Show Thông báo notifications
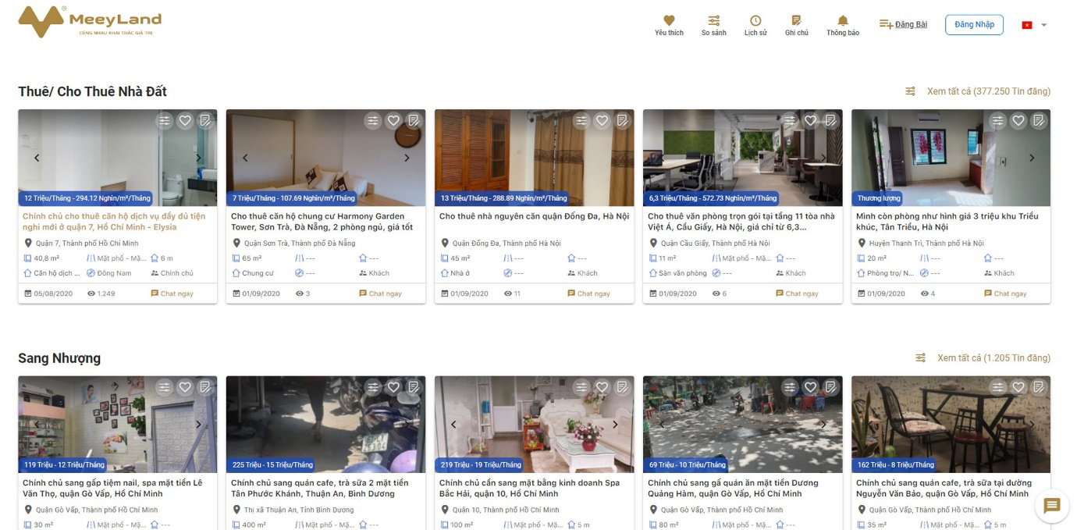The image size is (1077, 530). point(843,26)
